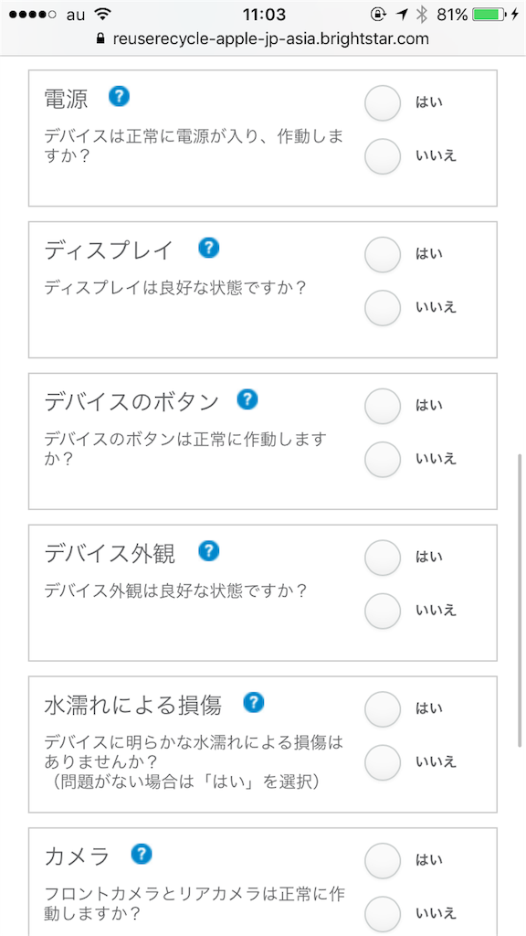Select はい for 電源 question

click(383, 102)
